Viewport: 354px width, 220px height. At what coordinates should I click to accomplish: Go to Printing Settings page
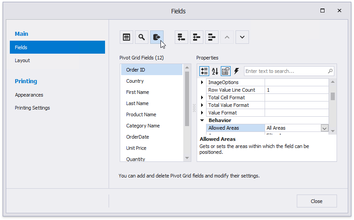coord(32,108)
